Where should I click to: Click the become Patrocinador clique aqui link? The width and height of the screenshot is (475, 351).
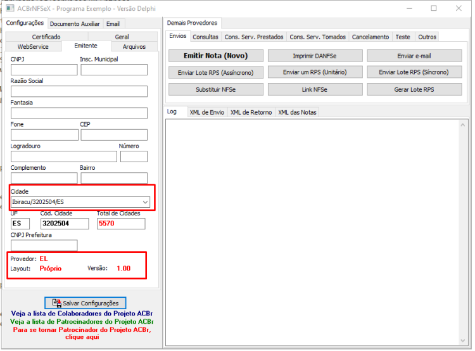click(82, 333)
